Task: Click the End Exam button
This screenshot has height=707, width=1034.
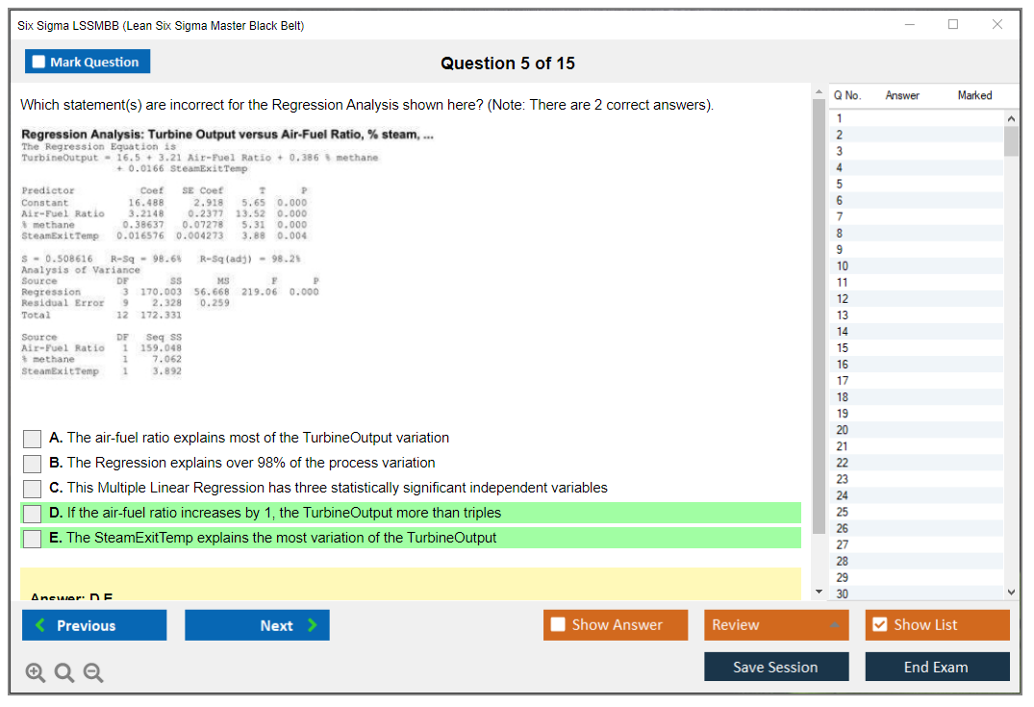Action: pyautogui.click(x=936, y=667)
